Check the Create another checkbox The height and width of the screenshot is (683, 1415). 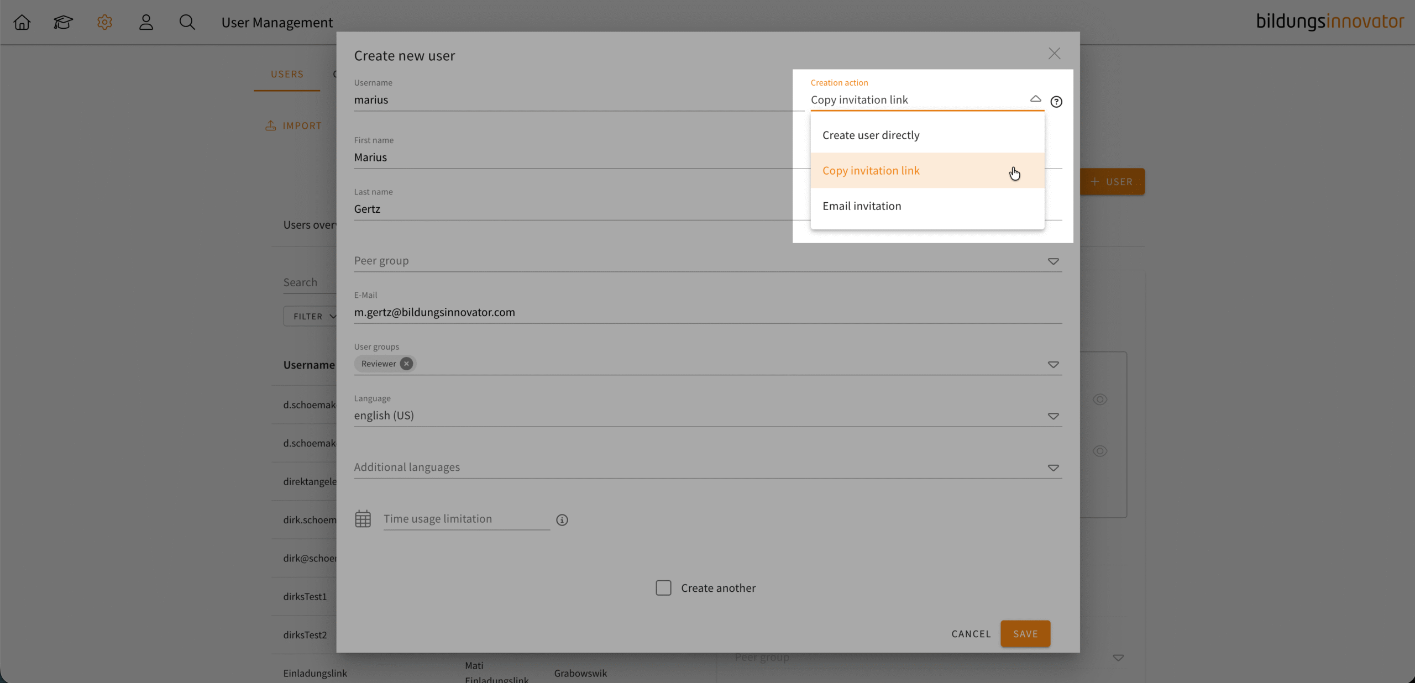663,588
